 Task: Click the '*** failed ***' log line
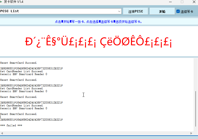click(11, 126)
